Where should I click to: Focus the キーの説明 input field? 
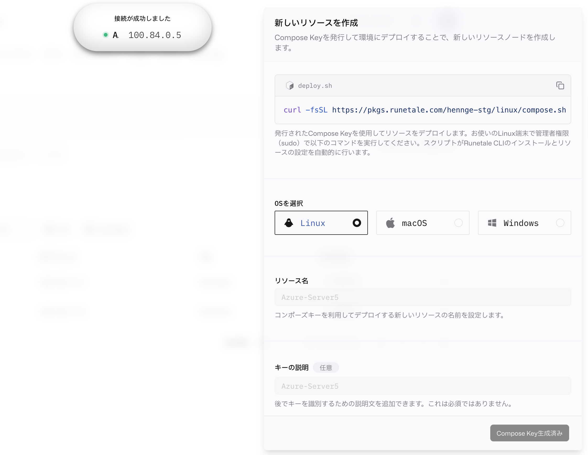click(423, 386)
